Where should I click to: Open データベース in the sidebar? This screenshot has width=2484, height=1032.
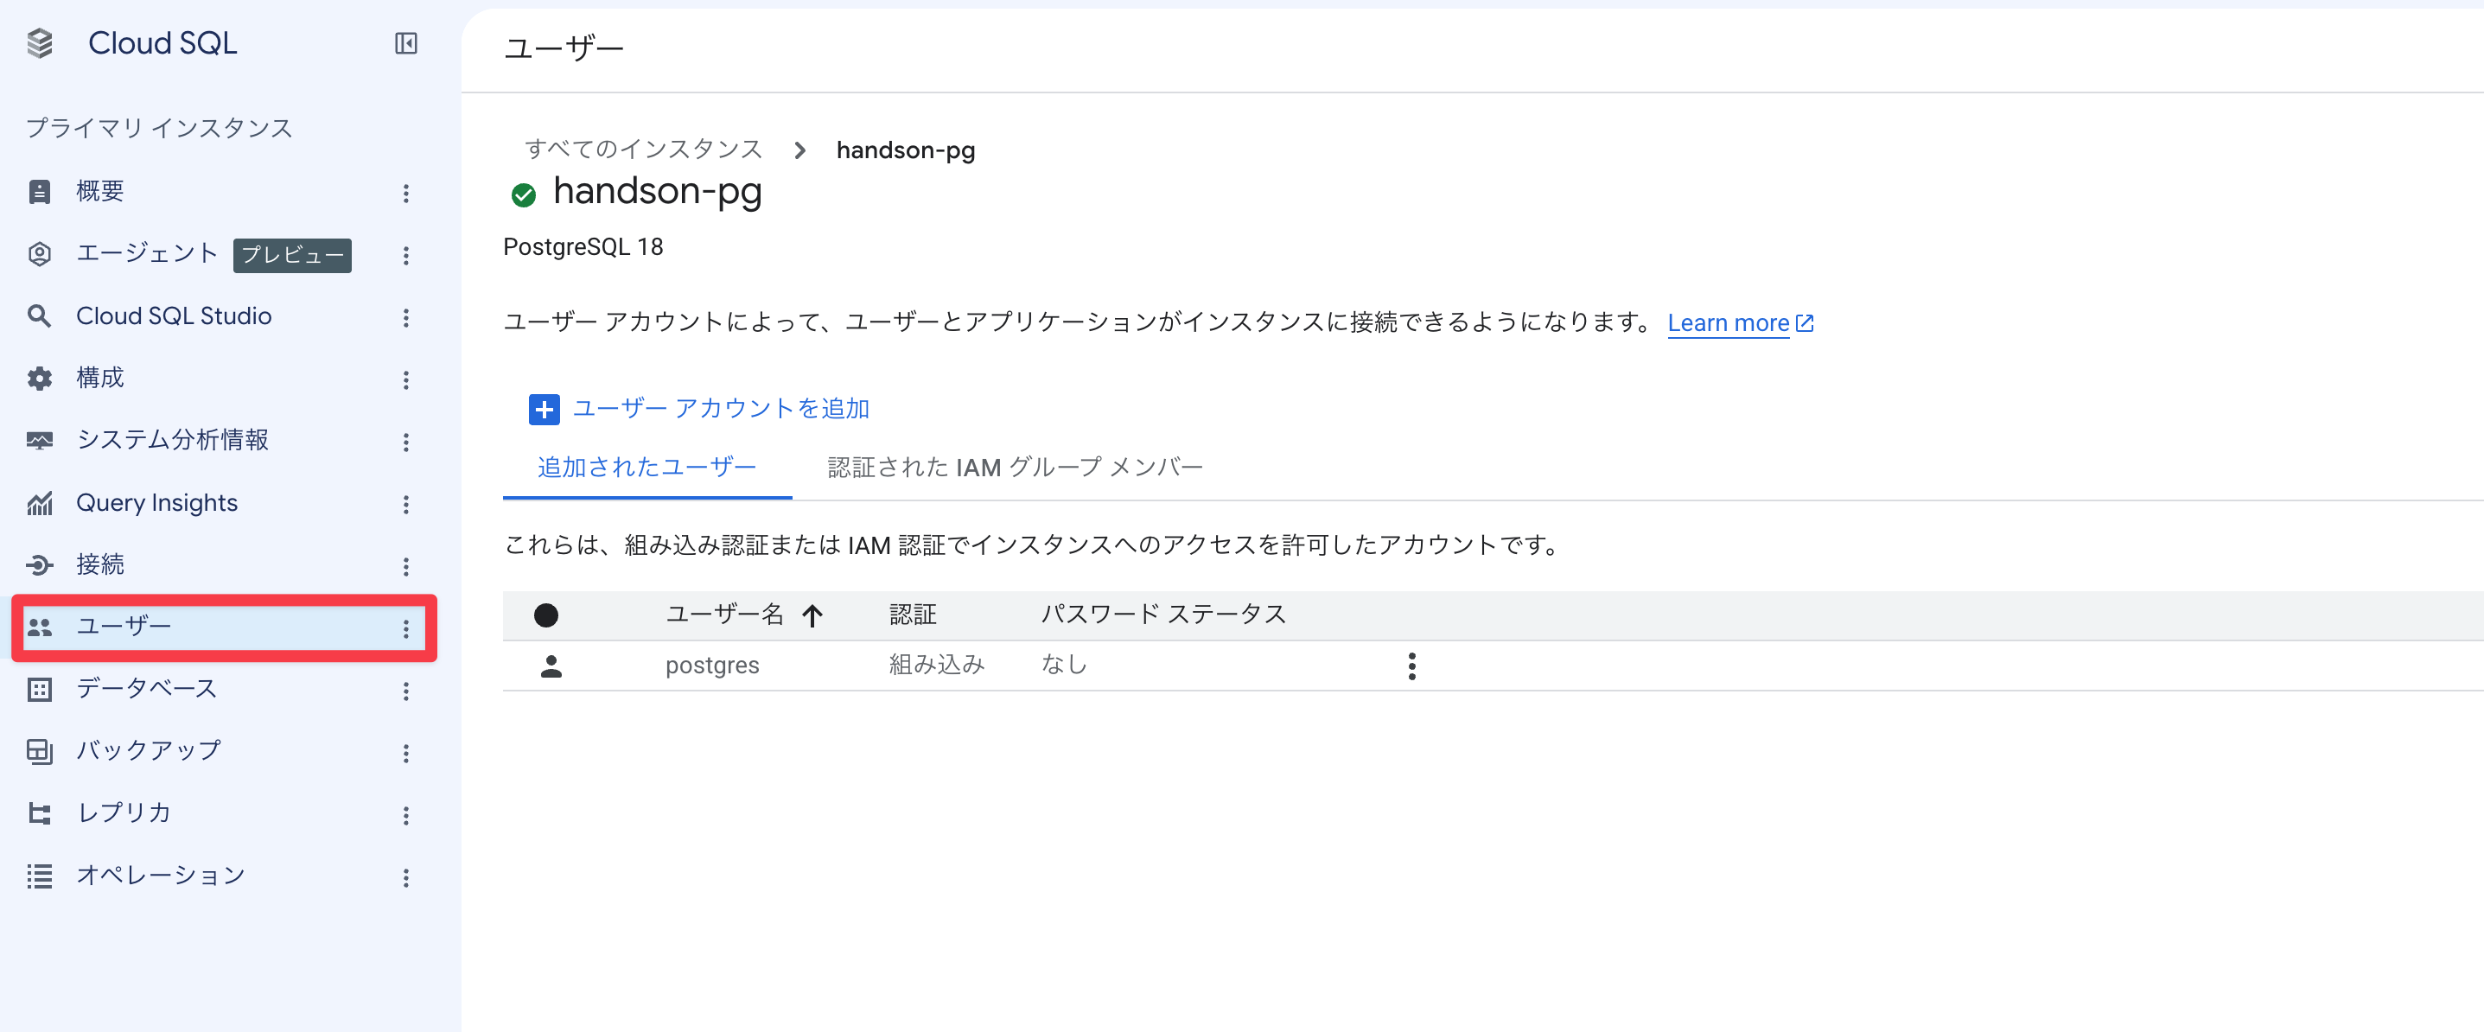(x=147, y=689)
